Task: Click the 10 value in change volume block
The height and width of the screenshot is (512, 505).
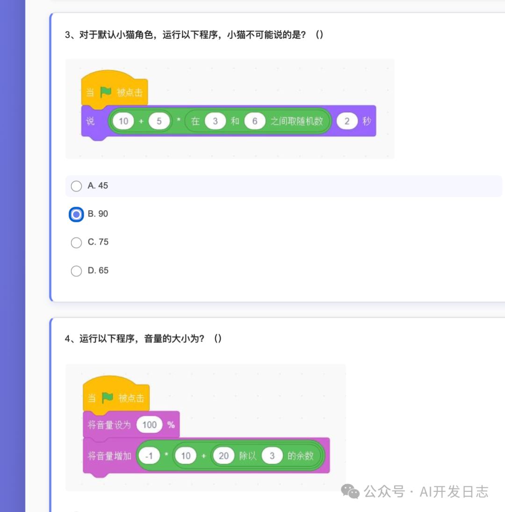Action: click(x=186, y=456)
